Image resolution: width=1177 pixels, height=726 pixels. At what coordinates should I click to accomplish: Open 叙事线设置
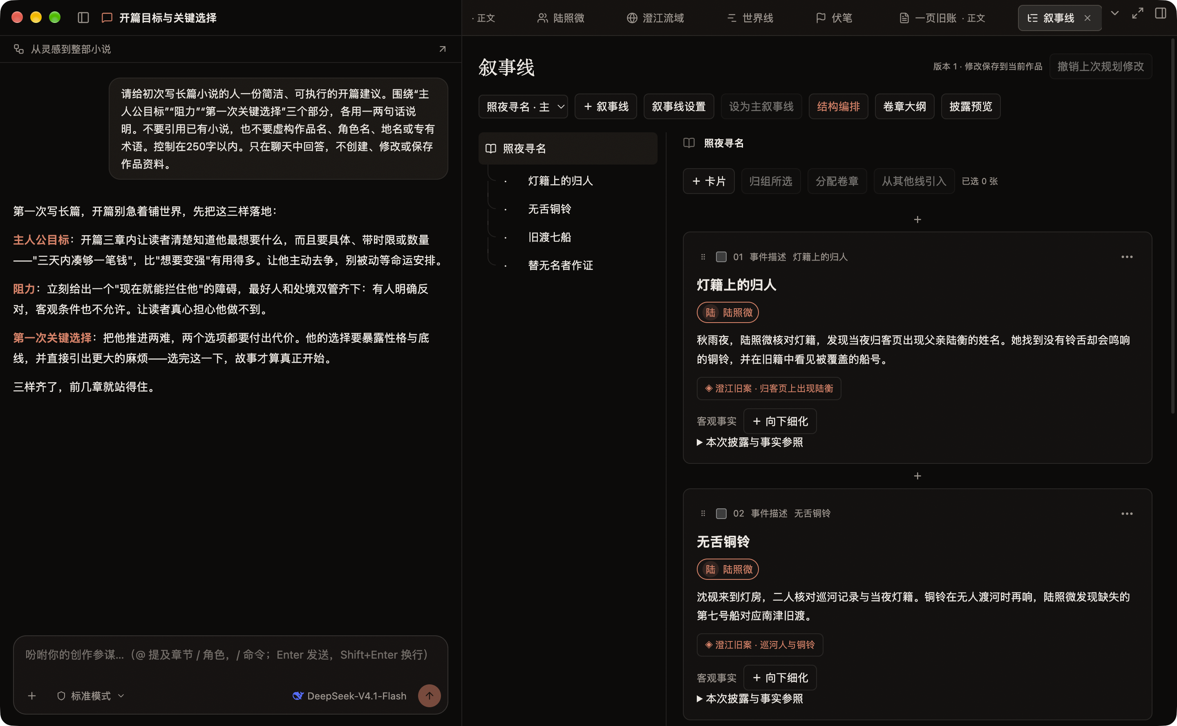(x=678, y=107)
